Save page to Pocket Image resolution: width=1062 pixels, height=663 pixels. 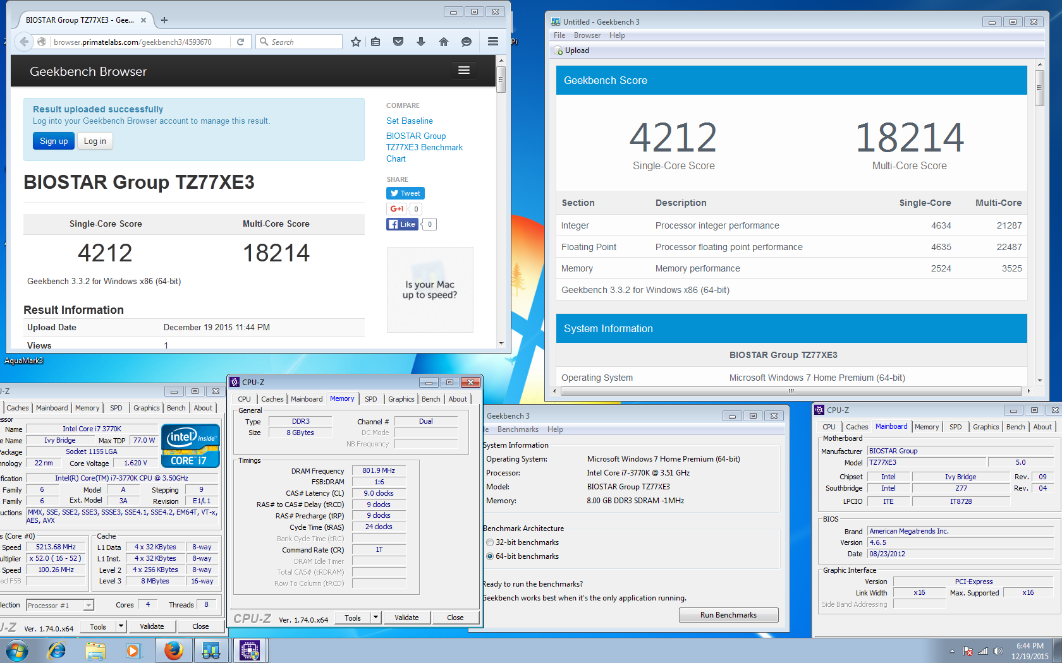[x=398, y=42]
